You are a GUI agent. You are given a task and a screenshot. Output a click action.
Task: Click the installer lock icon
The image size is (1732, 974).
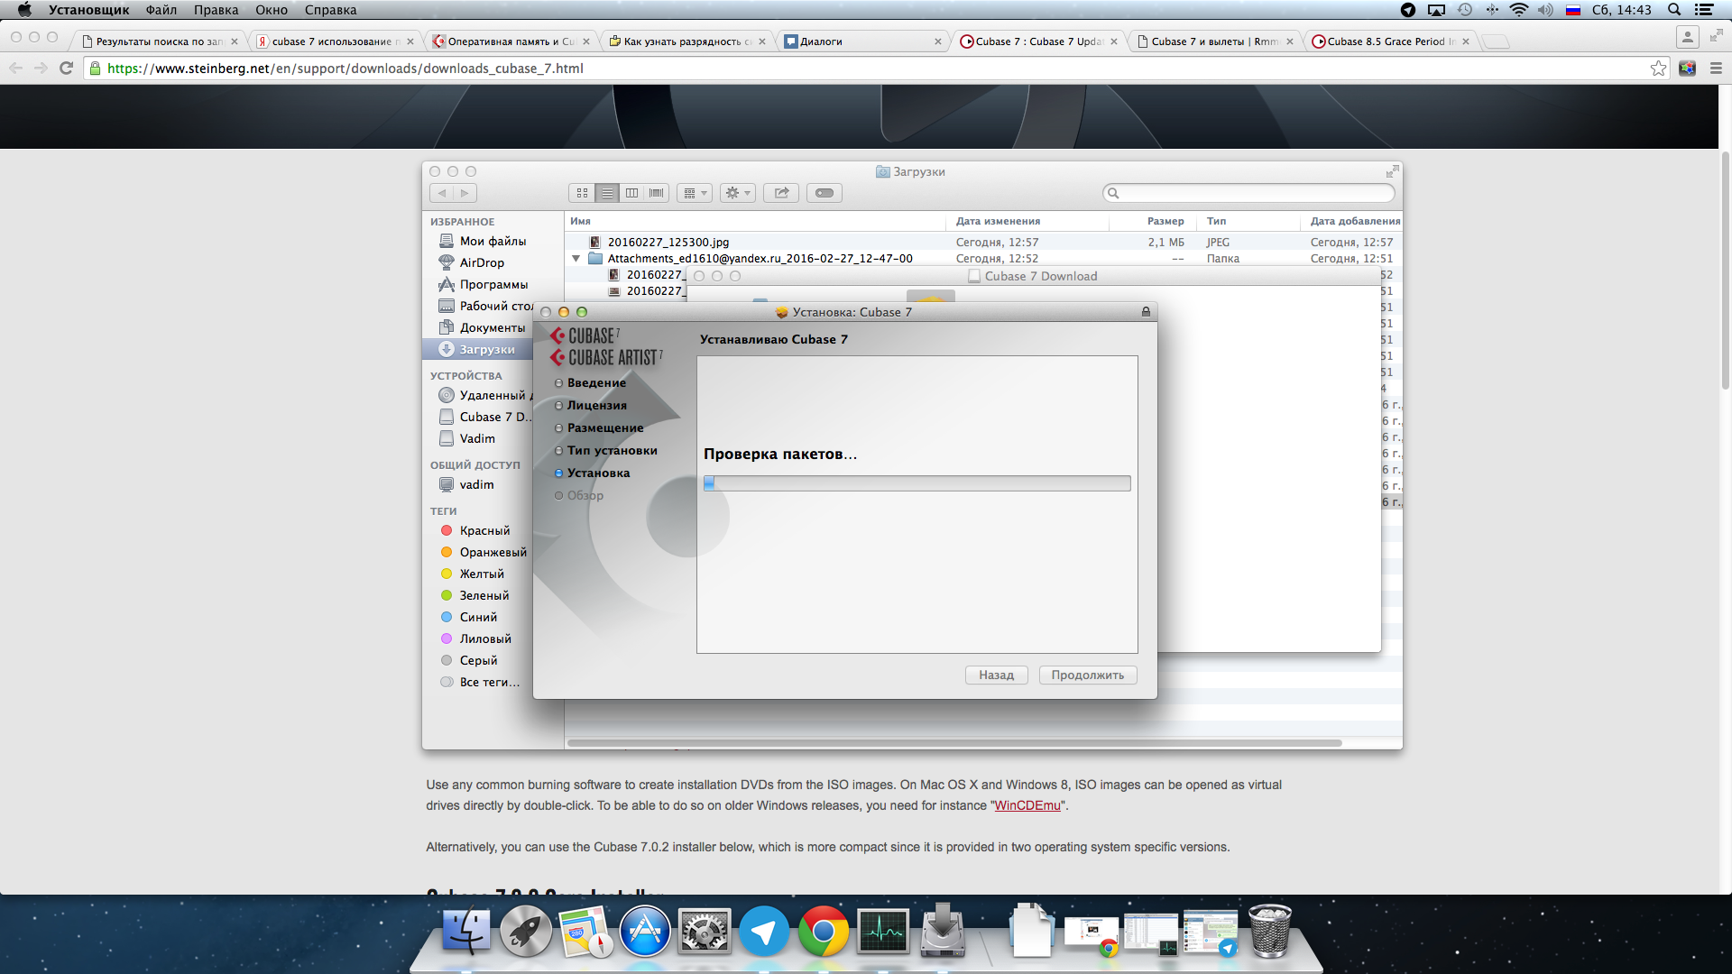tap(1146, 312)
